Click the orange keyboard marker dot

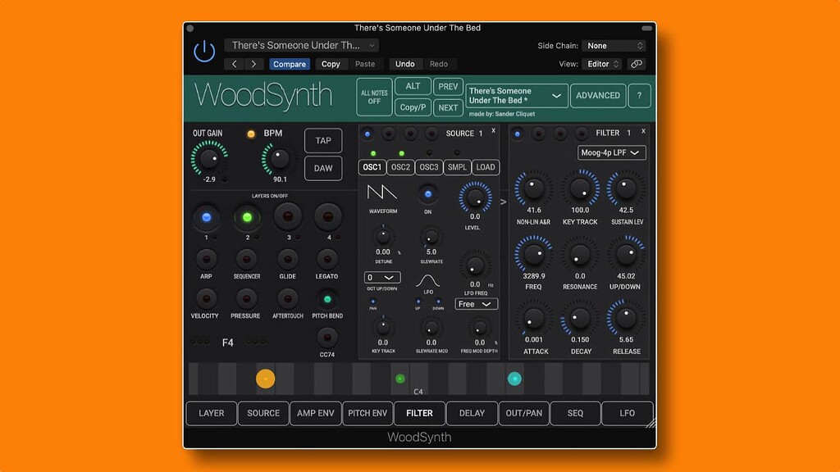(265, 379)
